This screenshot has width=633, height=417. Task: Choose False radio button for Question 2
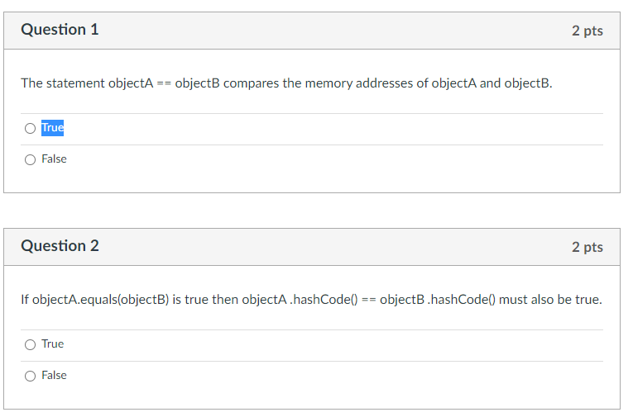pyautogui.click(x=30, y=376)
